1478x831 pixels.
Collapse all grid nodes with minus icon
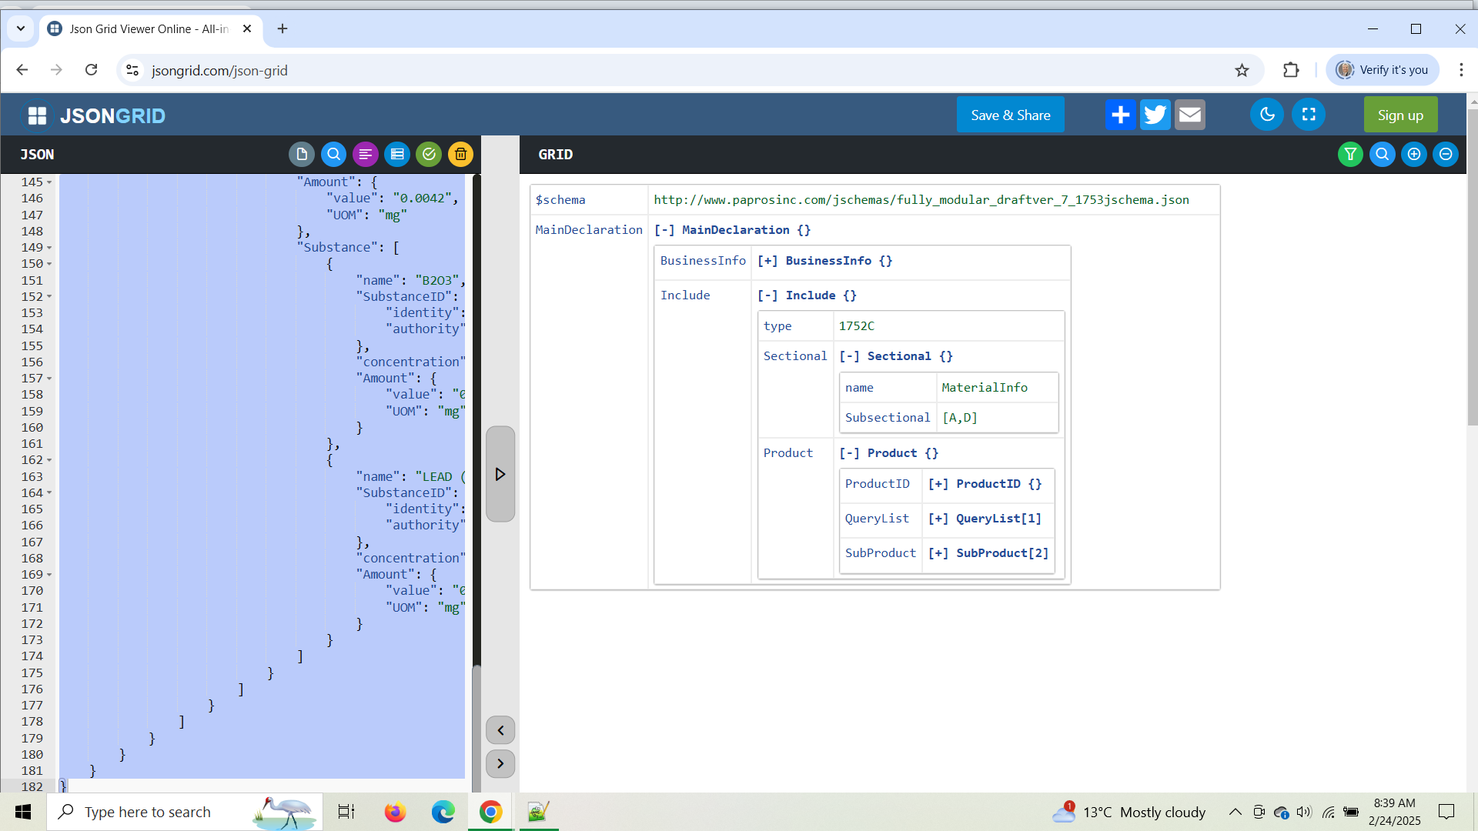click(x=1446, y=155)
